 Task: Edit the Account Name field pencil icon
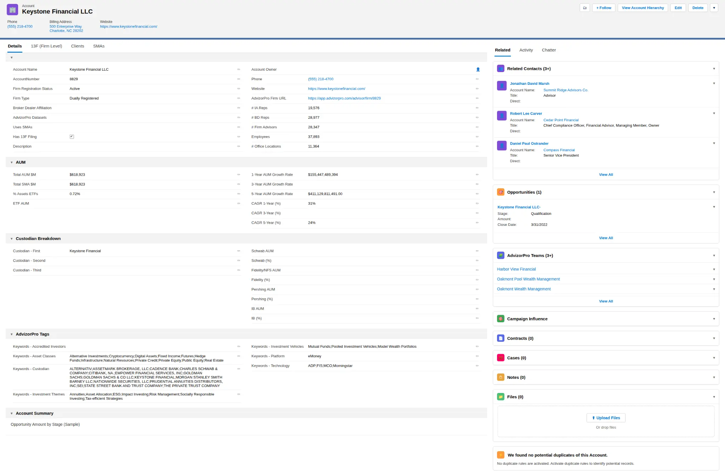239,70
